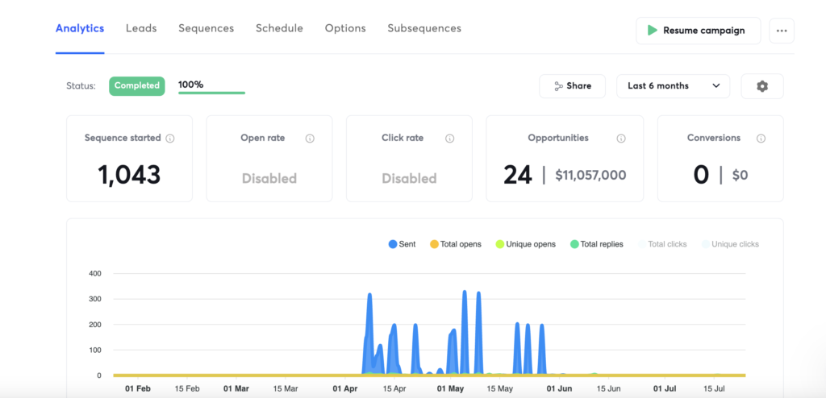
Task: Open the Sequences tab
Action: click(206, 28)
